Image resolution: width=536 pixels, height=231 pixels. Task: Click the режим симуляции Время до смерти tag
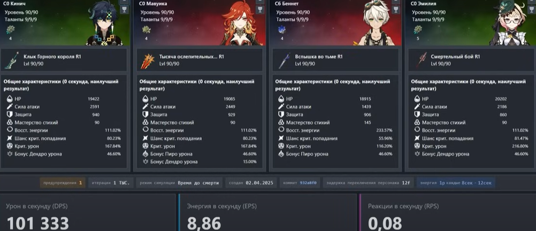[x=179, y=183]
